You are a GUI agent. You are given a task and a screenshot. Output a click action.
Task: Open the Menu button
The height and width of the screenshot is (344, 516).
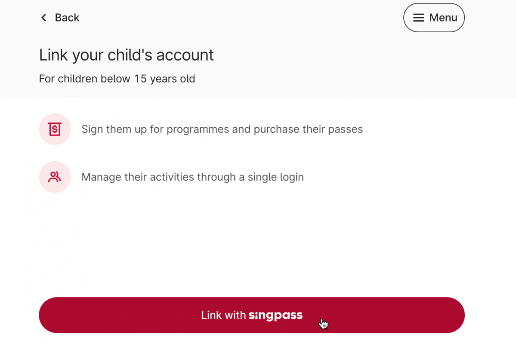434,18
